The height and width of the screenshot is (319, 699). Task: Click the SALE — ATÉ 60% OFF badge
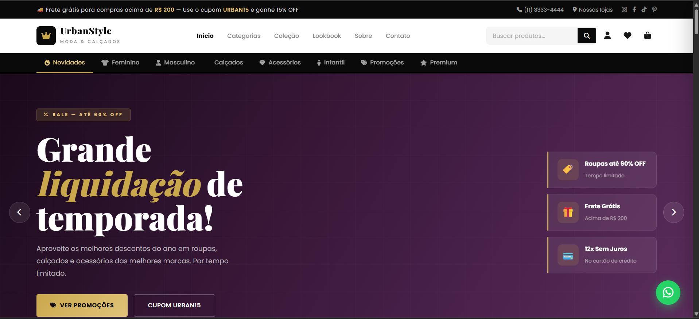(x=84, y=115)
